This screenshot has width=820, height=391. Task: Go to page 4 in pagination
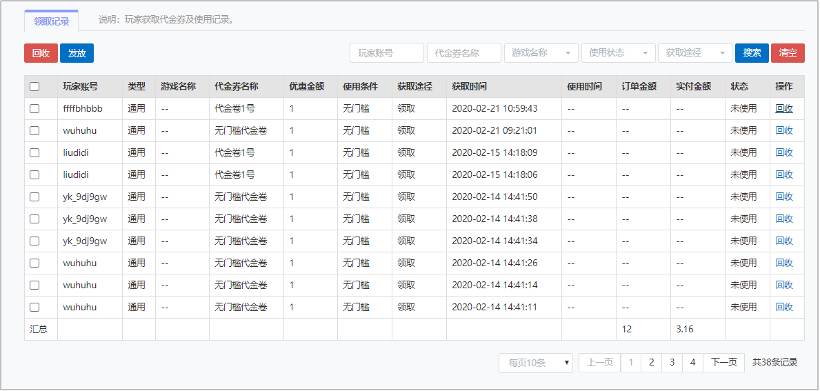(692, 362)
